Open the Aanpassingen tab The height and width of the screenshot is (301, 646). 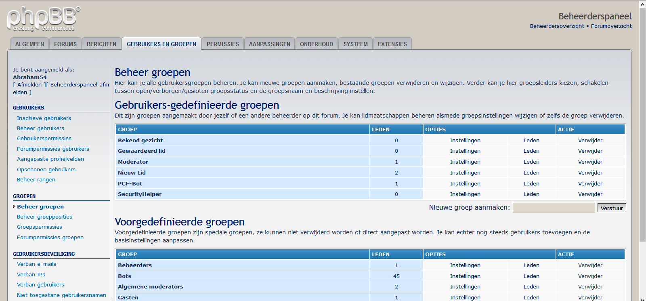(270, 44)
